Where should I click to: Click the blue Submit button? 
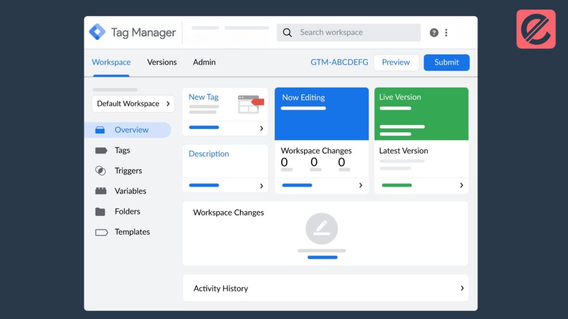447,62
